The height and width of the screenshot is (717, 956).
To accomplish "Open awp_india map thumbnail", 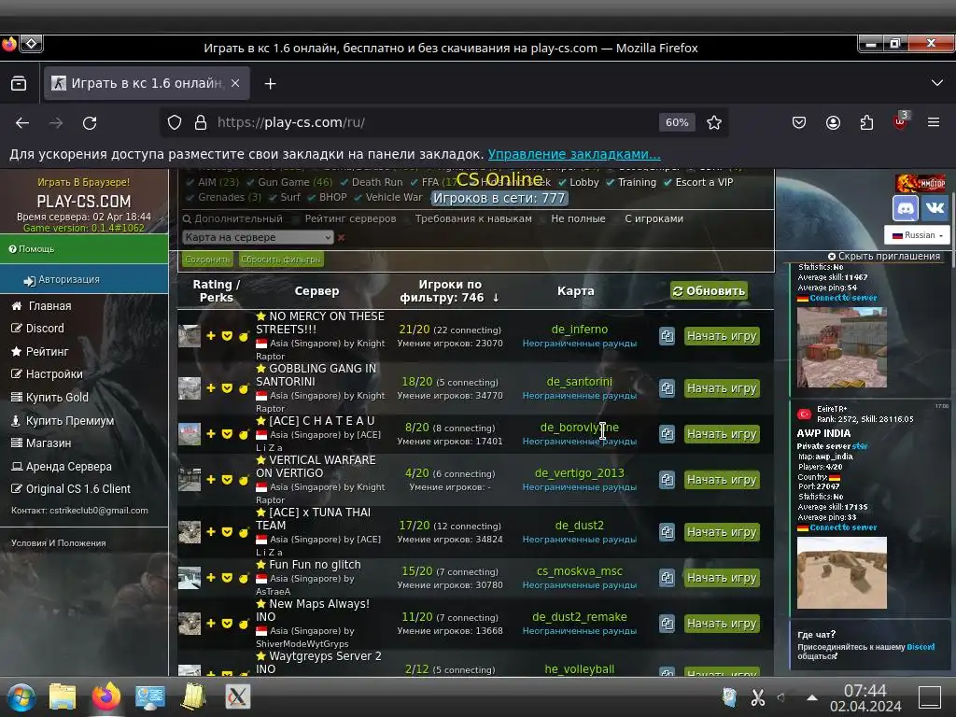I will coord(842,572).
